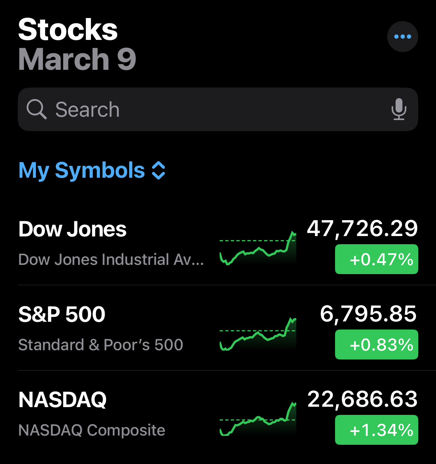436x464 pixels.
Task: Start voice search with the microphone icon
Action: [399, 109]
